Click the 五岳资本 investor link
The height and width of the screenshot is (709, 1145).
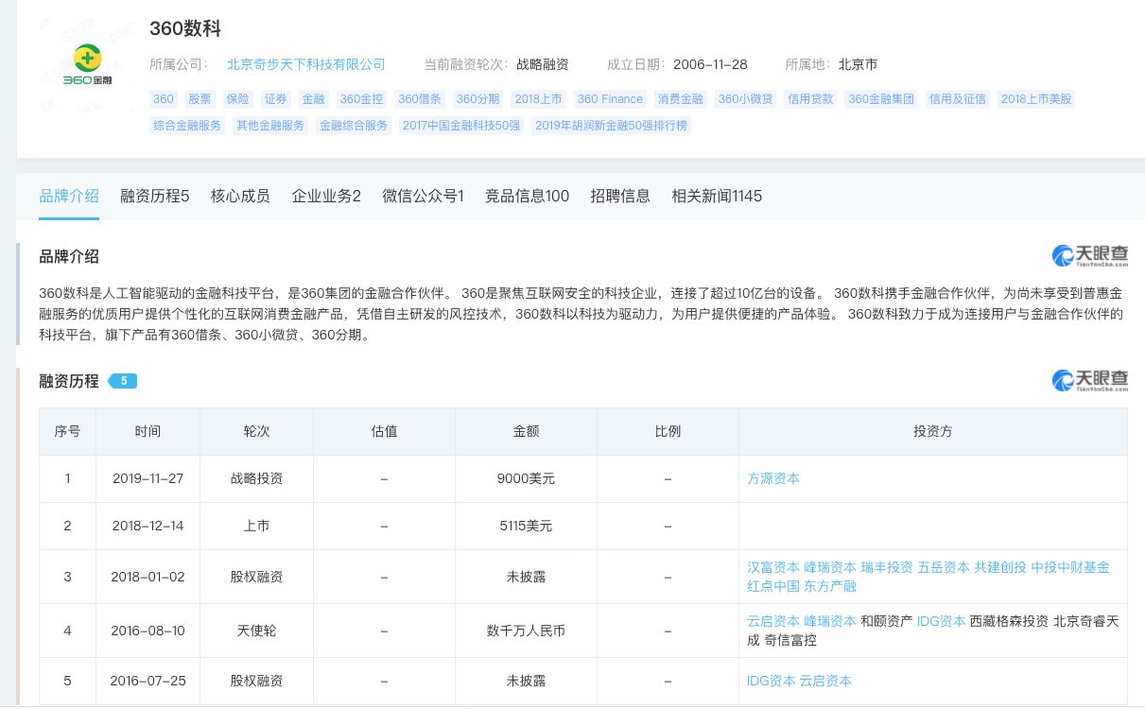coord(944,567)
